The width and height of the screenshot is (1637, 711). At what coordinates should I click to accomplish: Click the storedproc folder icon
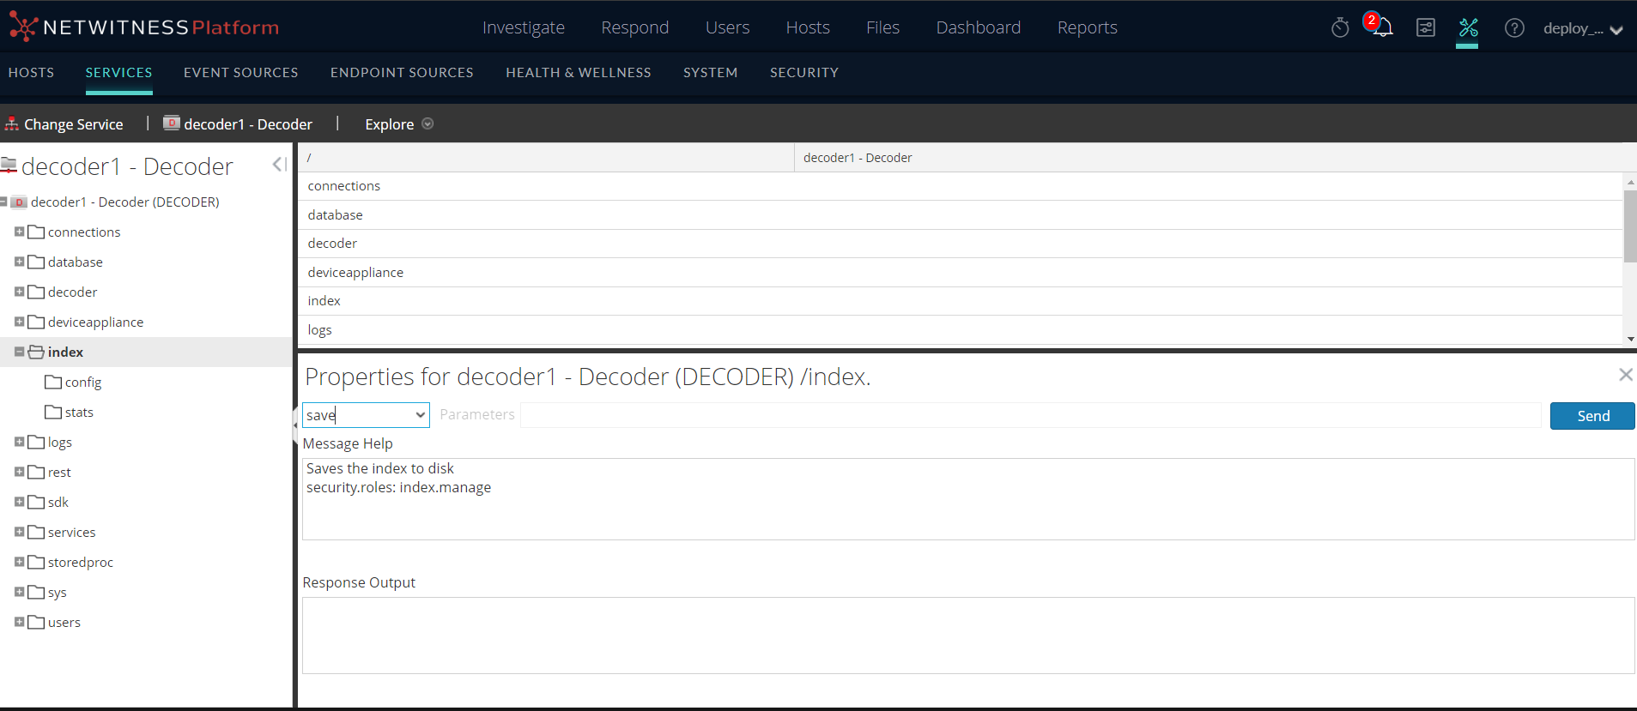point(36,562)
